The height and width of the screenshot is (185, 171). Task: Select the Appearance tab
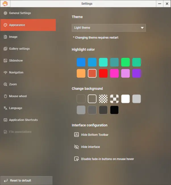click(28, 25)
